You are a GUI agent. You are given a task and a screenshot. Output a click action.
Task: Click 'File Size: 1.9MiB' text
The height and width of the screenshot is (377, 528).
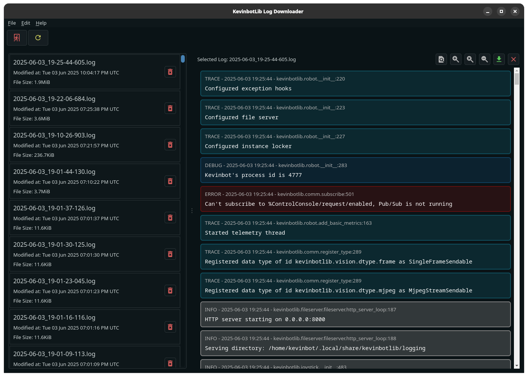(32, 82)
